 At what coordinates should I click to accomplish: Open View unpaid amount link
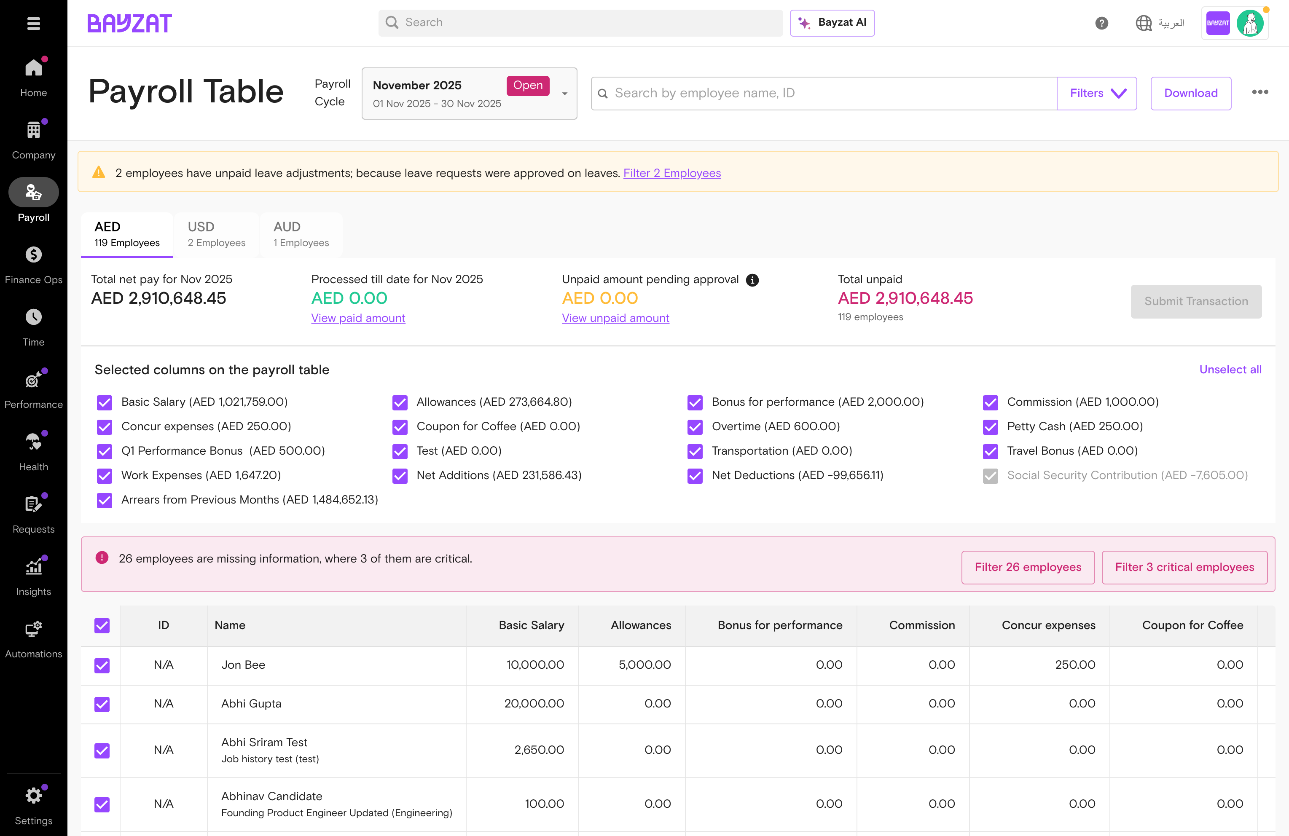[x=615, y=318]
